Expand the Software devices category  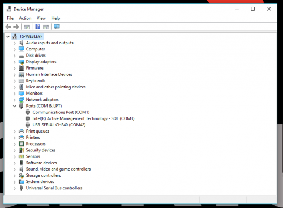tap(15, 163)
